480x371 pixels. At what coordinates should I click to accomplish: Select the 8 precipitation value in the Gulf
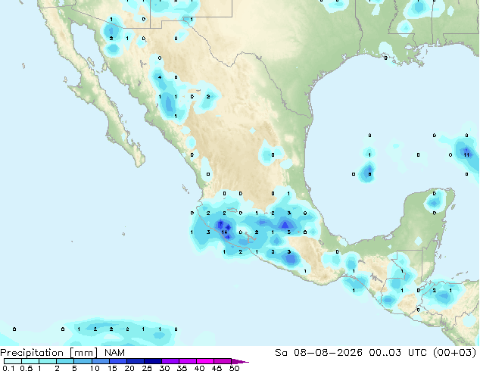tap(369, 174)
